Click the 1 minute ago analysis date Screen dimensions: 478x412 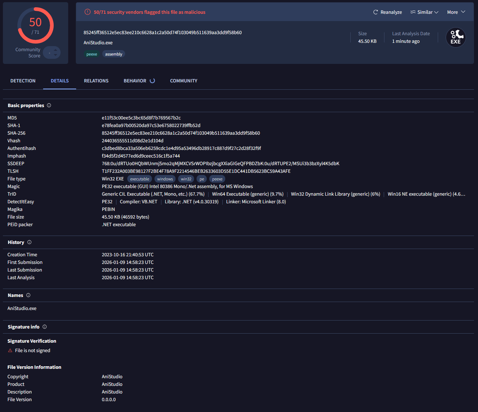pos(406,41)
